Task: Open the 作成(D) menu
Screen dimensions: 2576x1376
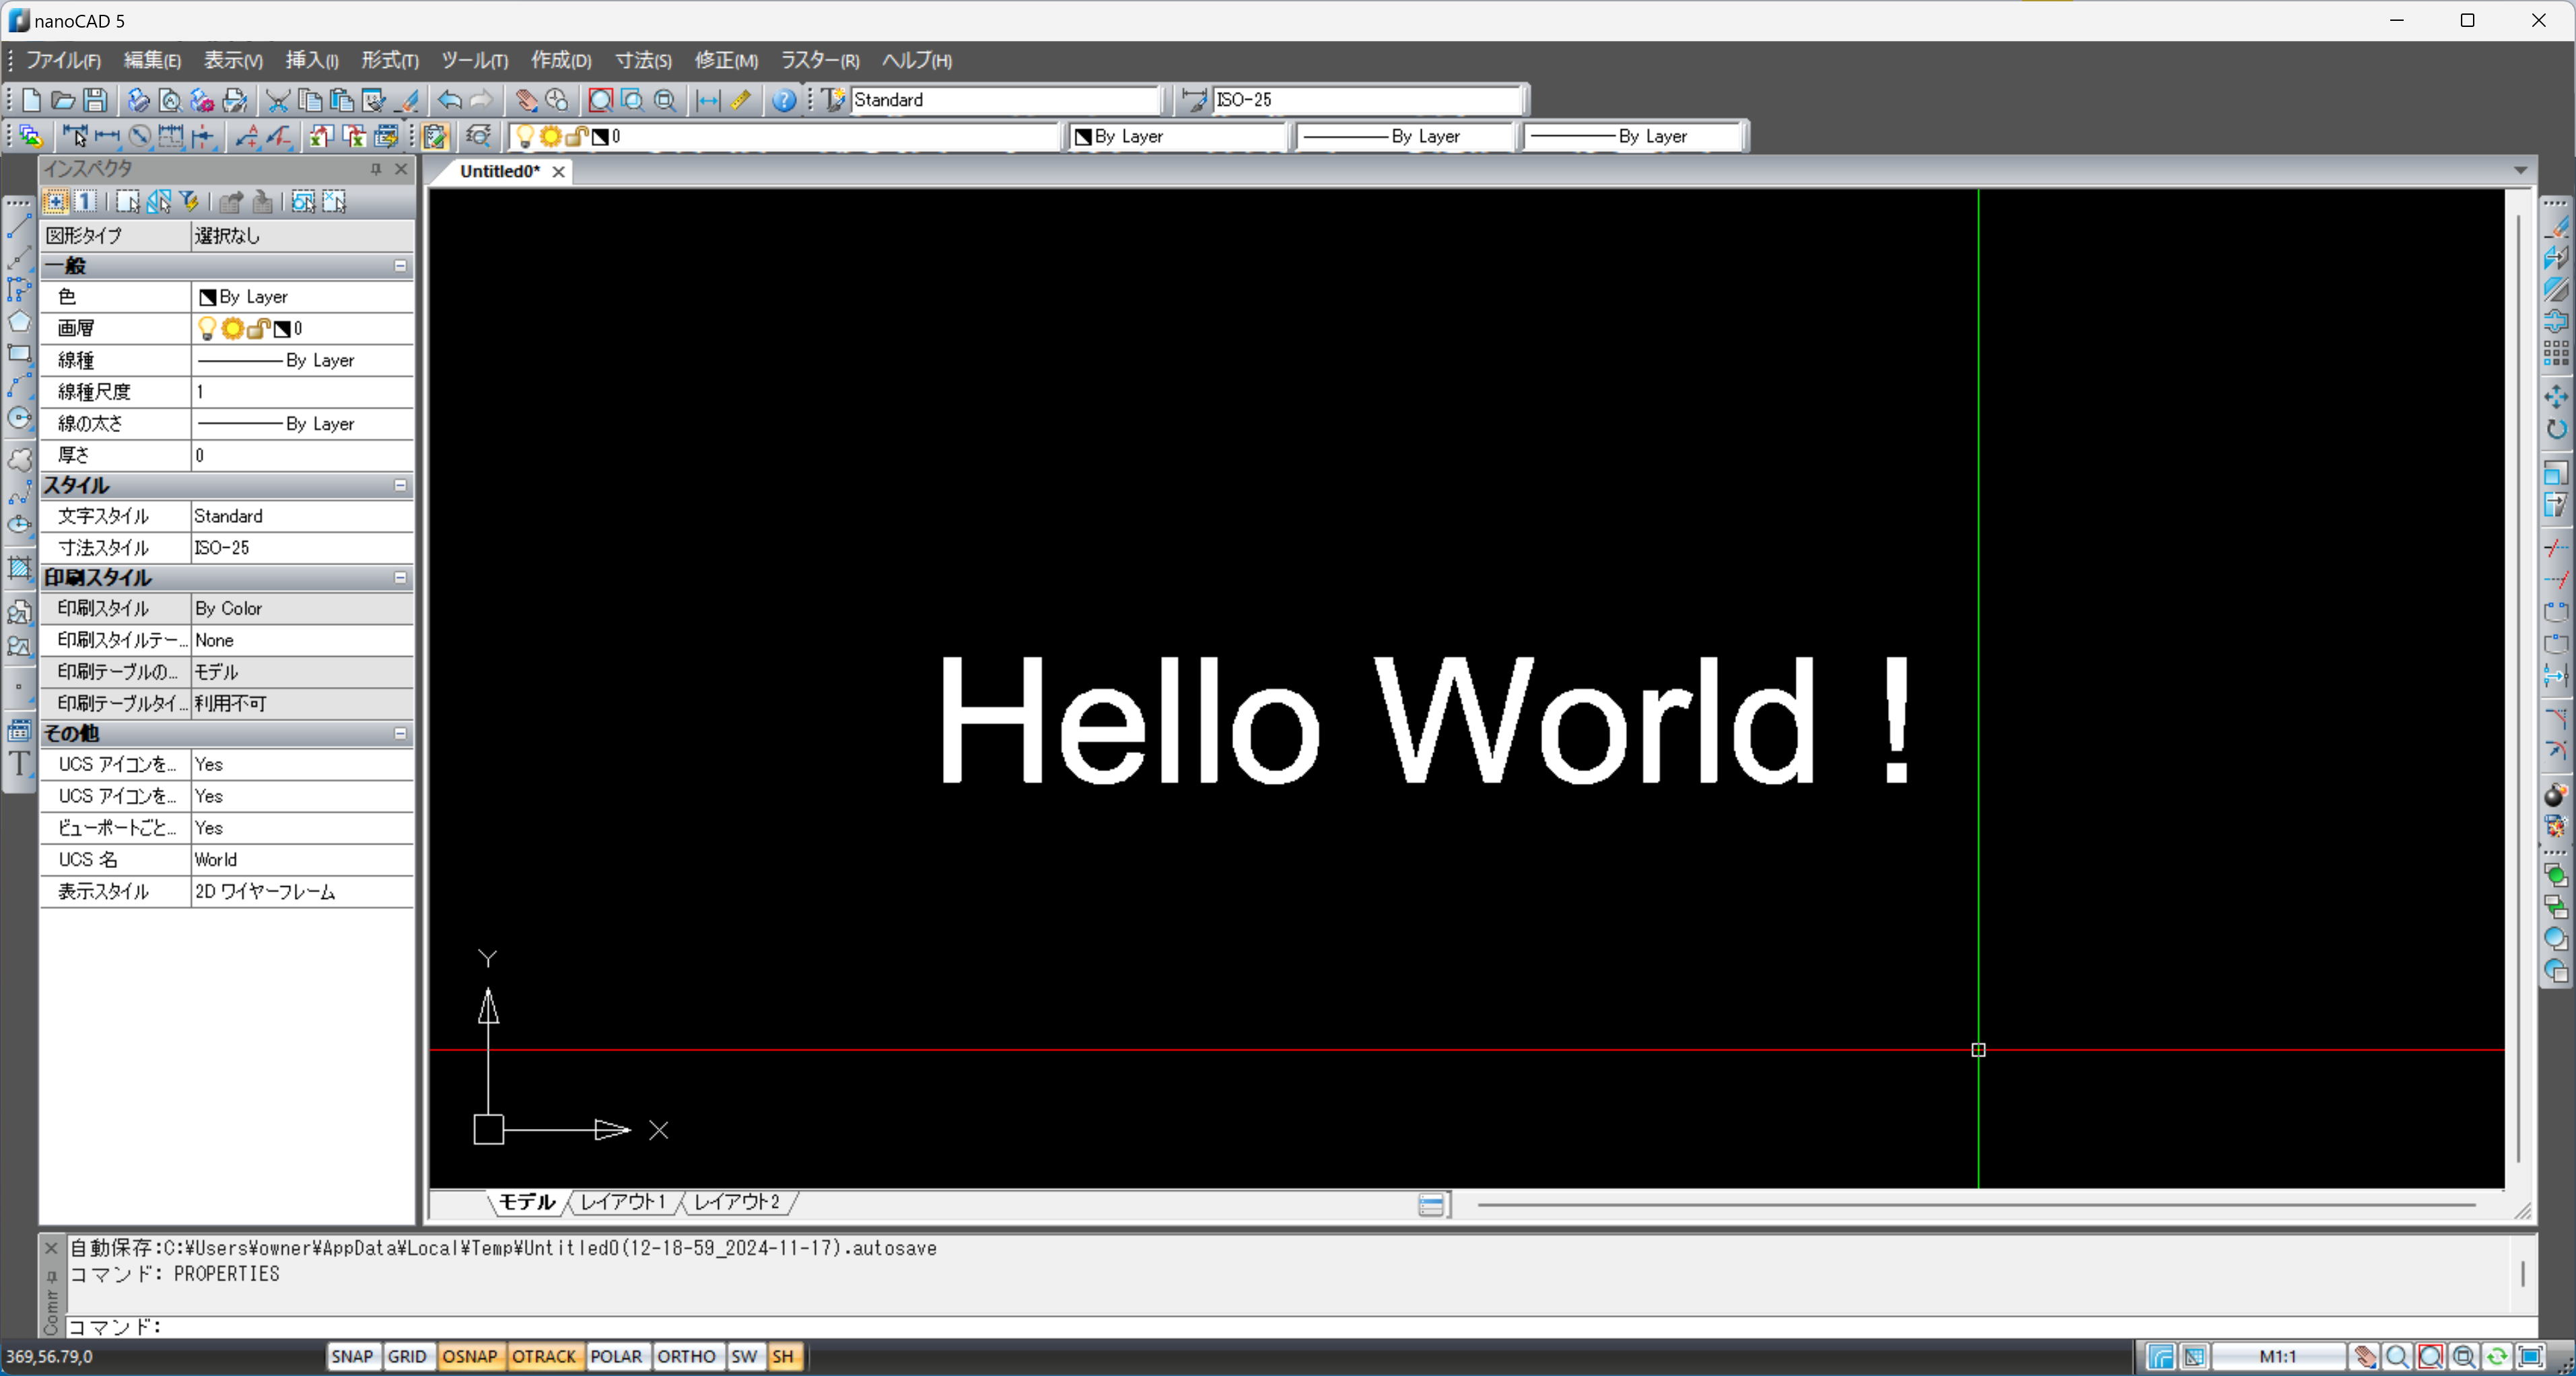Action: [x=561, y=60]
